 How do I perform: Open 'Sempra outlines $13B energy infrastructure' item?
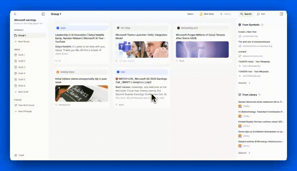tap(261, 141)
